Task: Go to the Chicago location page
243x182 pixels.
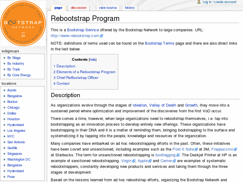Action: (x=13, y=108)
